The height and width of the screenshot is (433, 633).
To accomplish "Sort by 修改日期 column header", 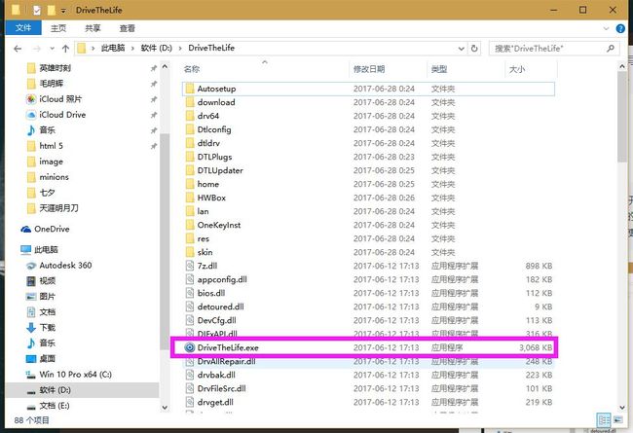I will pos(388,69).
